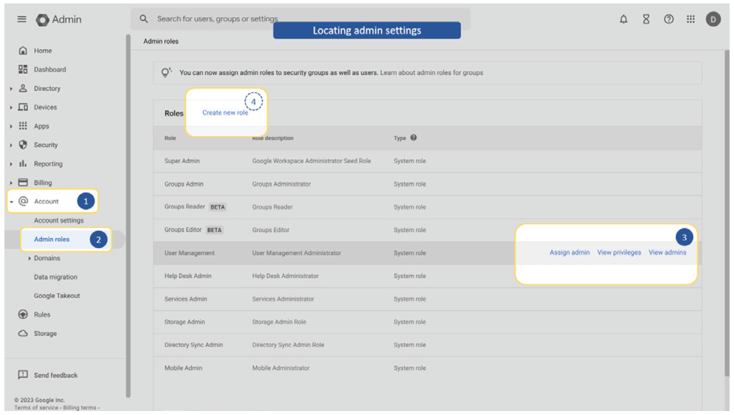
Task: Open Home in sidebar
Action: (x=43, y=51)
